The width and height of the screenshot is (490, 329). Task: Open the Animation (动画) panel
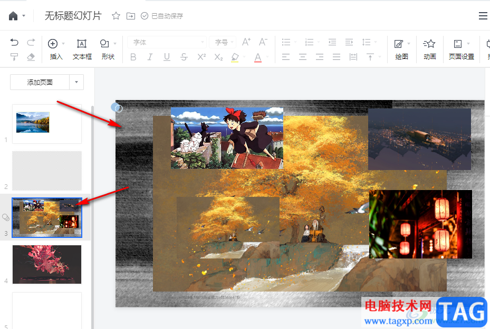click(430, 49)
